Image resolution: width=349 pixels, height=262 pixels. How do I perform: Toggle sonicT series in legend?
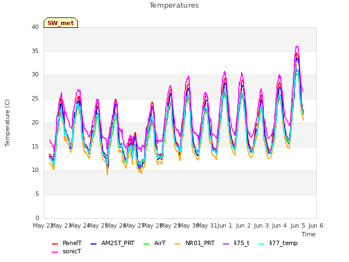coord(67,251)
